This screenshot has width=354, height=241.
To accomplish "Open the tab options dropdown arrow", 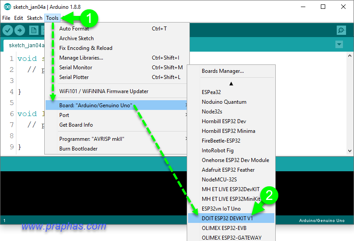I will (339, 45).
